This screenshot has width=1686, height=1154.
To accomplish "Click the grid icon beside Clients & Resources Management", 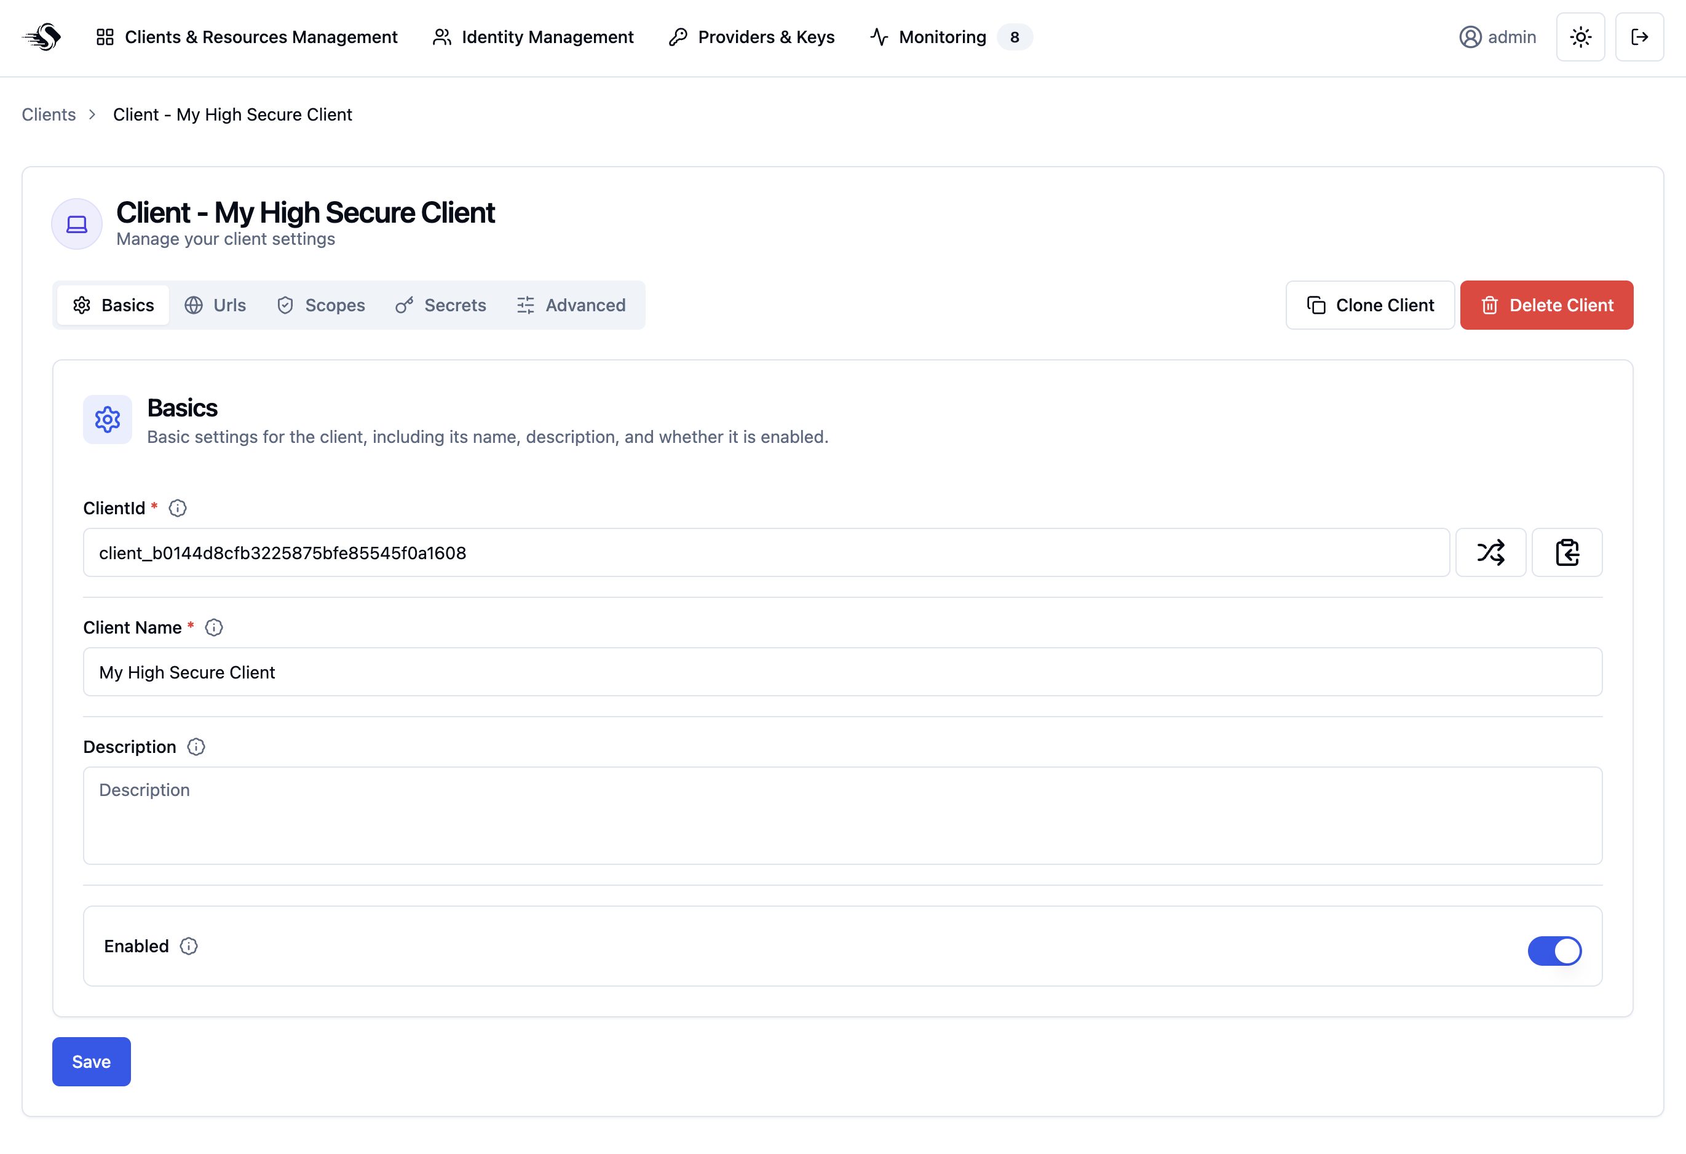I will click(105, 37).
